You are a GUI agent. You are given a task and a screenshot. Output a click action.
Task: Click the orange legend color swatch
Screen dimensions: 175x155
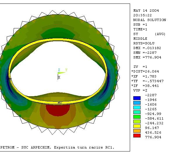(137, 131)
